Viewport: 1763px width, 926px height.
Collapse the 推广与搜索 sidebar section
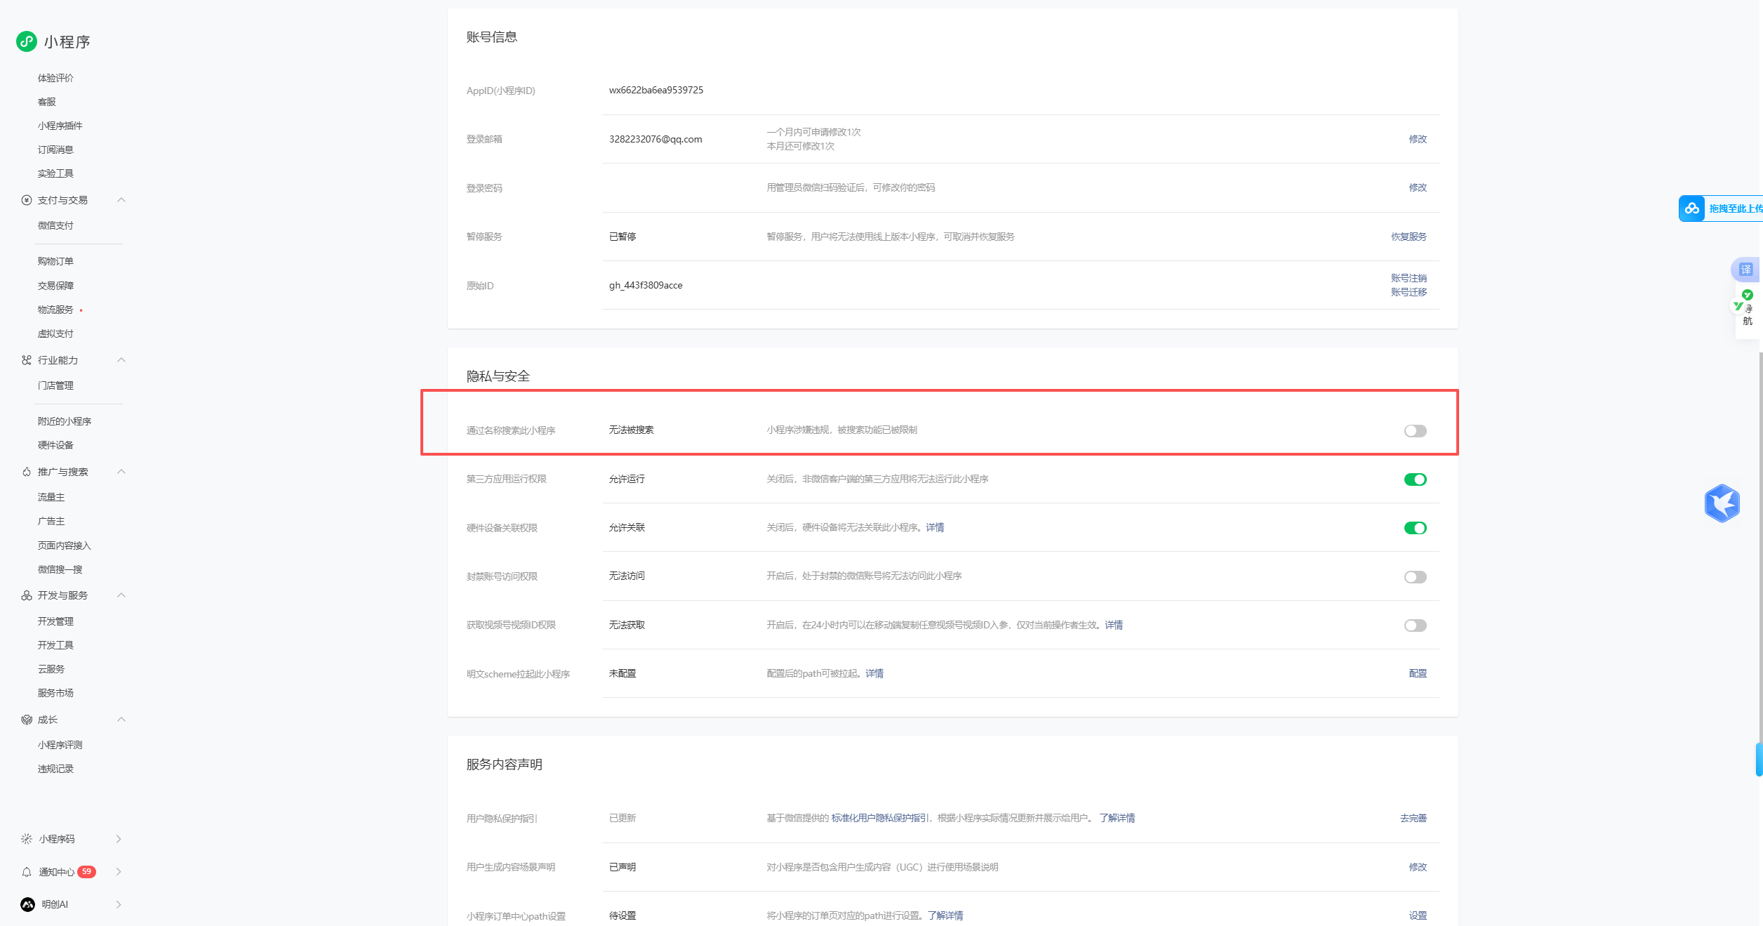tap(121, 472)
